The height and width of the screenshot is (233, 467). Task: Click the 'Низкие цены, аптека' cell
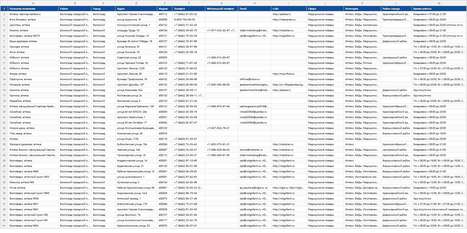33,128
